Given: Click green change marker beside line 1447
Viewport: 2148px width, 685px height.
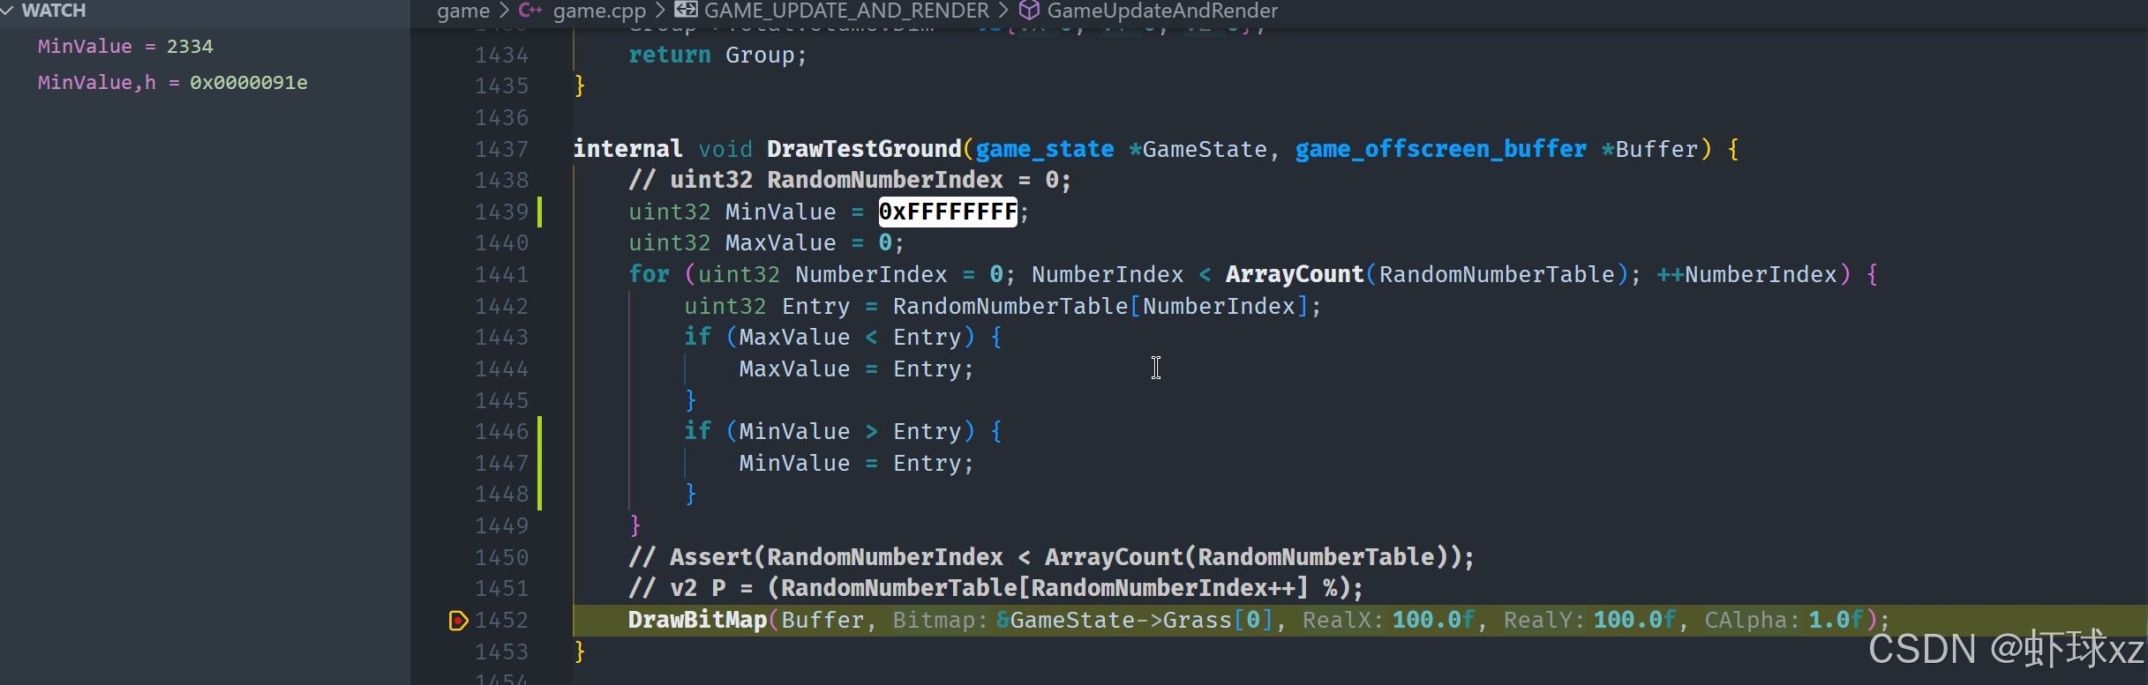Looking at the screenshot, I should [540, 464].
